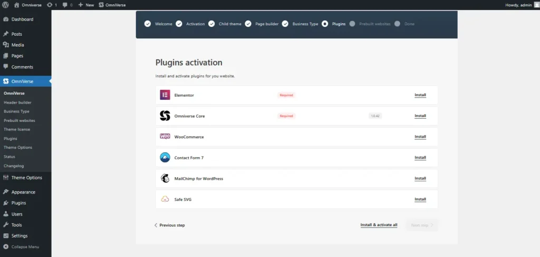This screenshot has height=257, width=540.
Task: Select the Welcome step checkmark
Action: click(x=148, y=24)
